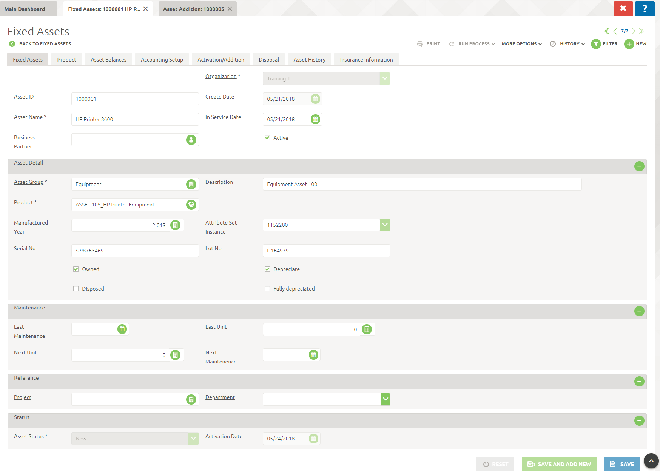Click the Save button
Screen dimensions: 660x471
pos(621,464)
